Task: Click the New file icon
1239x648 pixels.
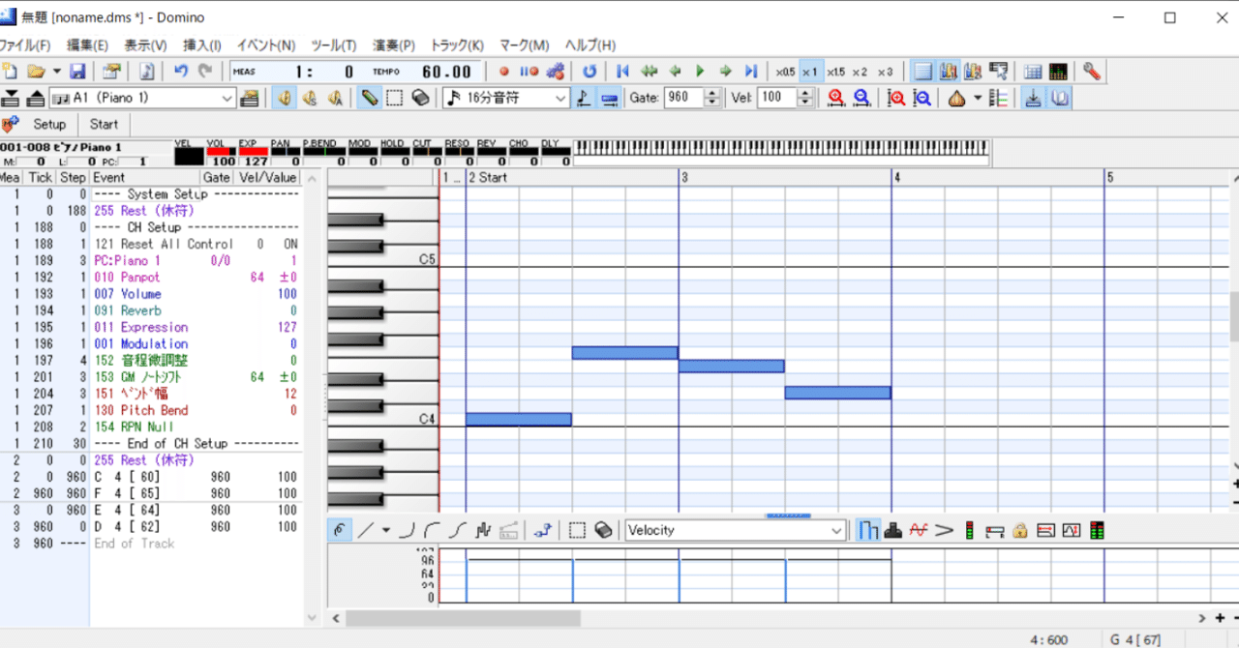Action: coord(11,72)
